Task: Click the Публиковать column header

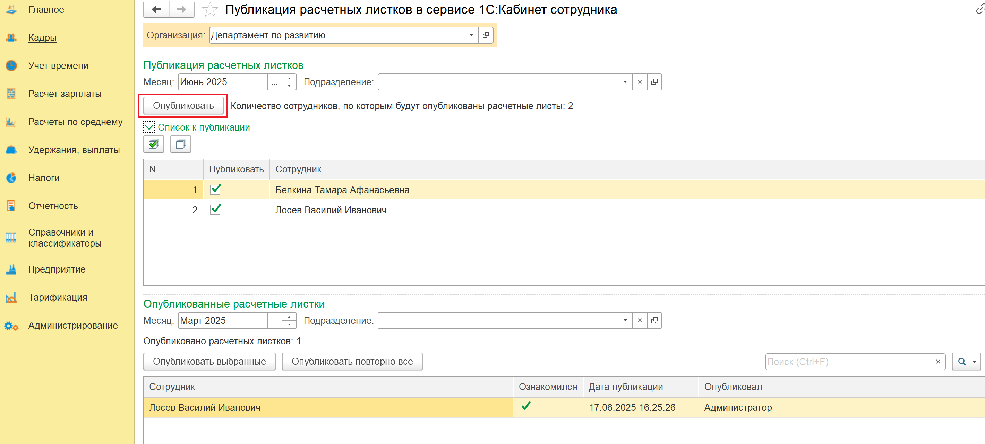Action: 236,169
